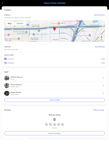Open Dexter Burton's chevron arrow
The image size is (109, 145).
103,93
